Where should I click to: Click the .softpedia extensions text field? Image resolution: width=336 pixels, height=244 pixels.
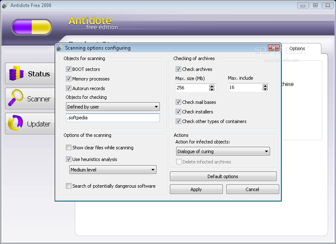click(x=113, y=118)
